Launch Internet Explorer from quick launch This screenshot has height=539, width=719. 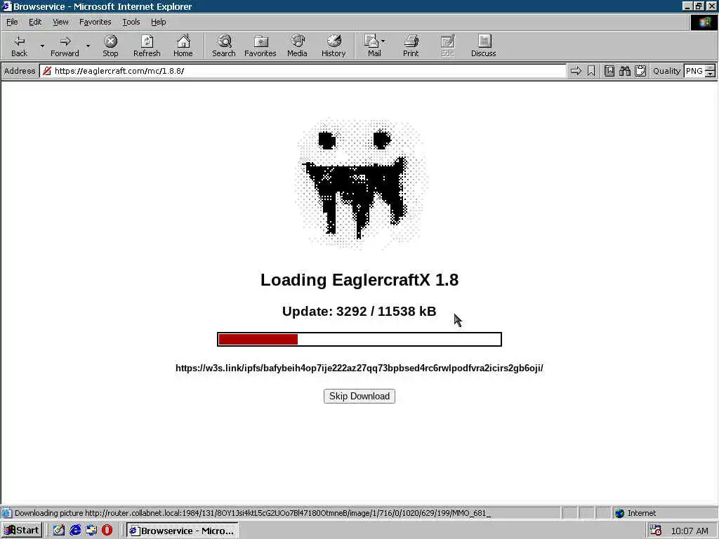(75, 531)
